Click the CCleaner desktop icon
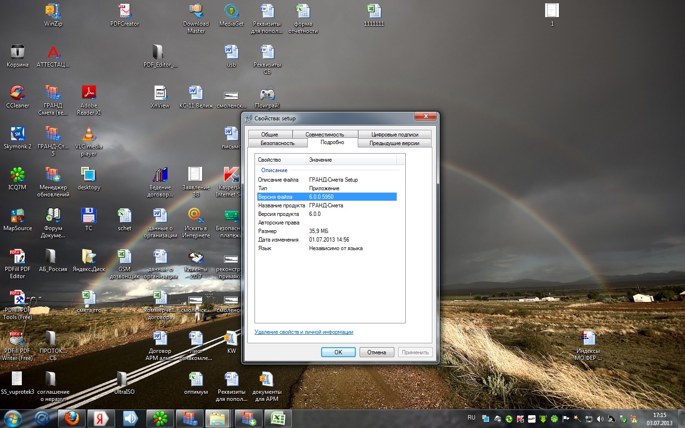Image resolution: width=685 pixels, height=428 pixels. [x=18, y=97]
